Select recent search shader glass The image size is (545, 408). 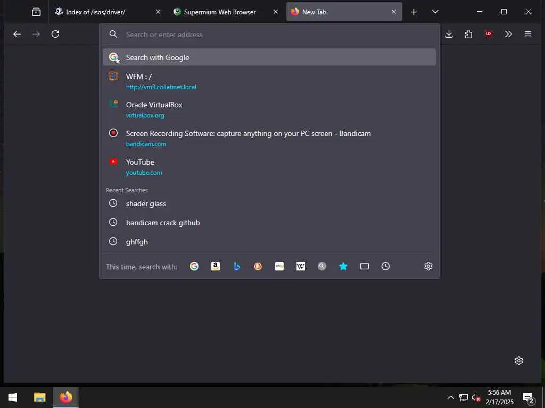click(x=269, y=203)
